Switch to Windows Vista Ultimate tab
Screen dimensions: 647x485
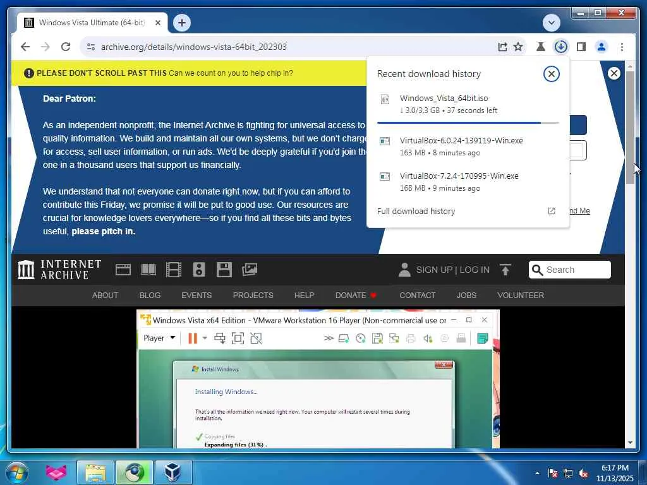tap(92, 23)
